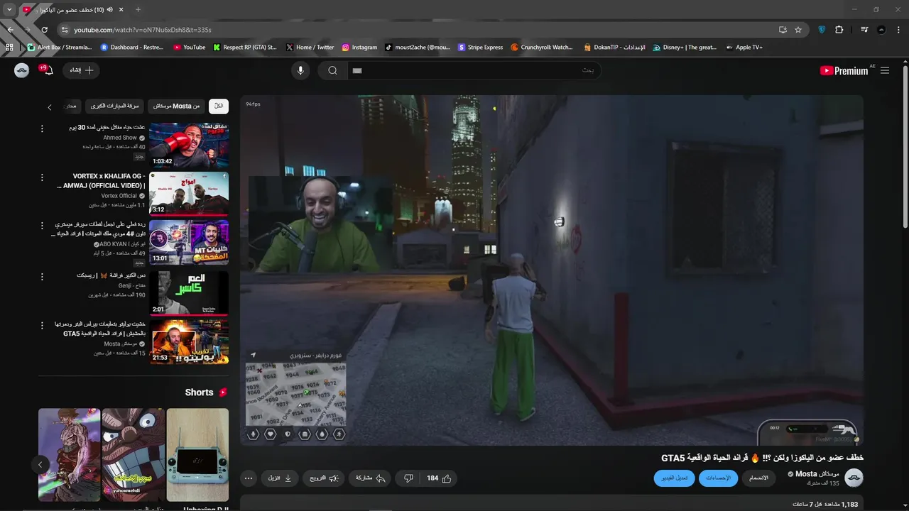Open options menu for Ahmed Show video

coord(42,128)
